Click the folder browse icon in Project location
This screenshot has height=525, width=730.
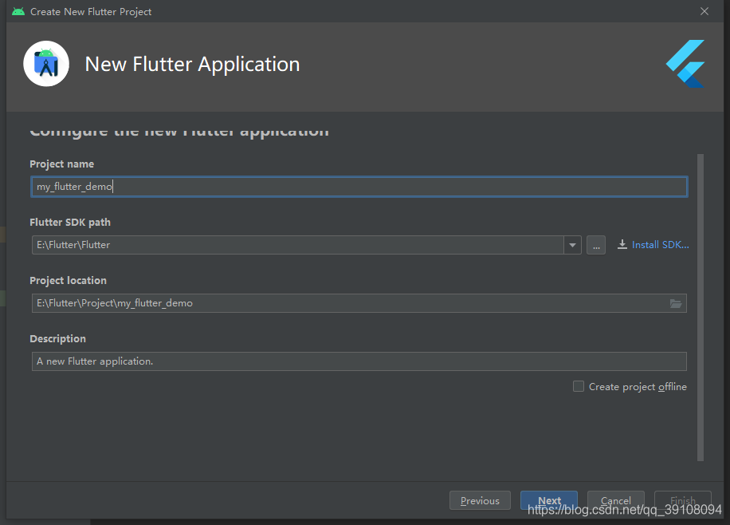pyautogui.click(x=676, y=303)
